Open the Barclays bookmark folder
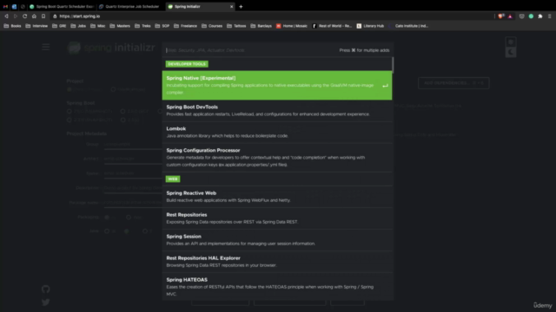Image resolution: width=556 pixels, height=312 pixels. coord(261,26)
